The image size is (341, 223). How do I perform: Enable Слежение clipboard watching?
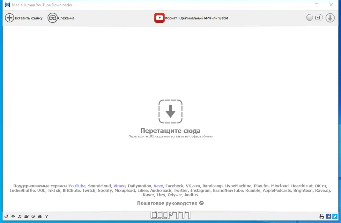point(61,18)
